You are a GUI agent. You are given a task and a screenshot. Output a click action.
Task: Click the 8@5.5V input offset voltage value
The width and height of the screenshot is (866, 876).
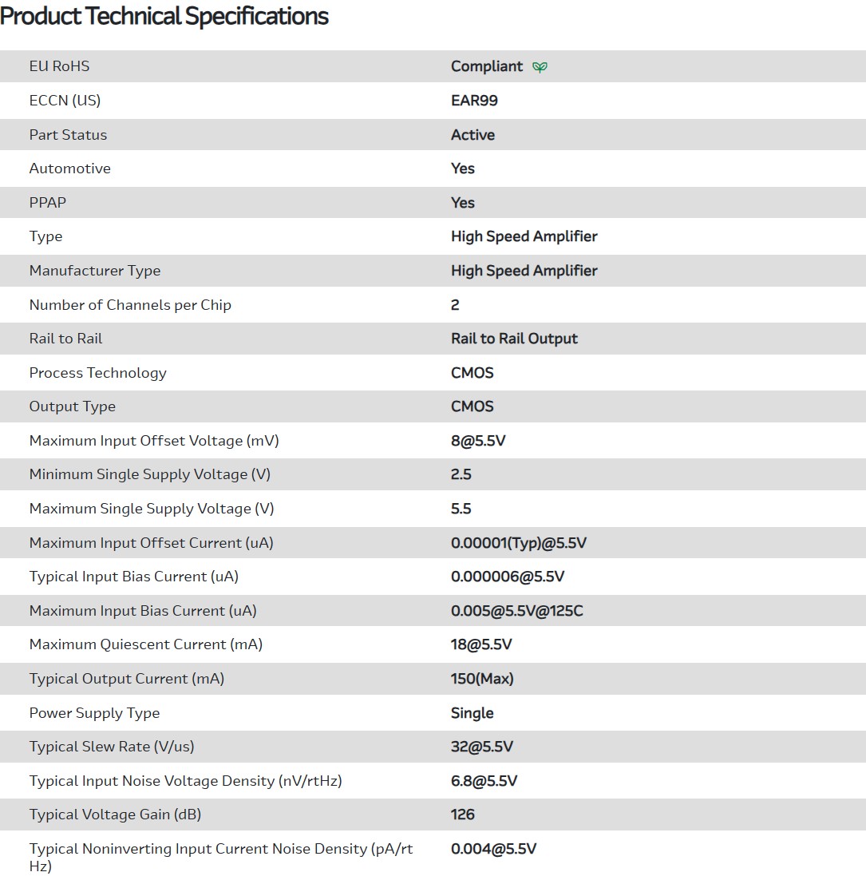(x=478, y=441)
